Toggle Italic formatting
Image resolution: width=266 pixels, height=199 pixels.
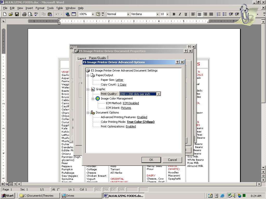click(x=180, y=14)
